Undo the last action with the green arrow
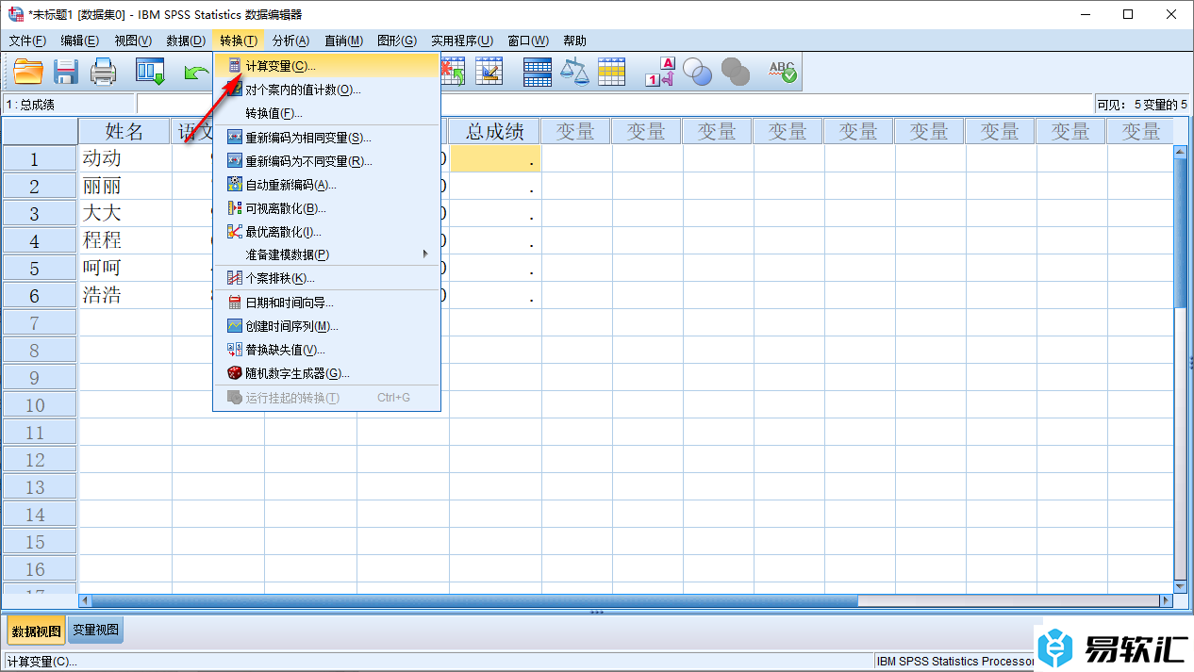Viewport: 1194px width, 672px height. point(196,72)
